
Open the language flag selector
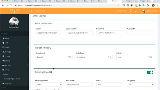137,11
